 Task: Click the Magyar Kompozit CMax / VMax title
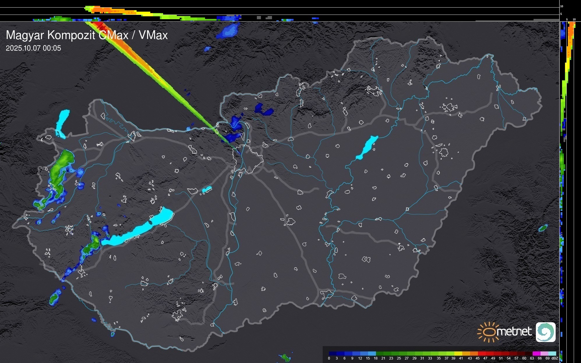point(87,35)
